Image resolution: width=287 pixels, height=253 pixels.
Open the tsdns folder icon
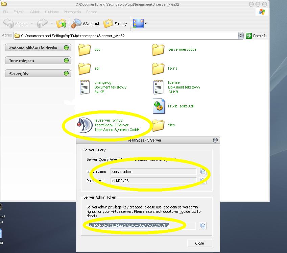tap(158, 69)
